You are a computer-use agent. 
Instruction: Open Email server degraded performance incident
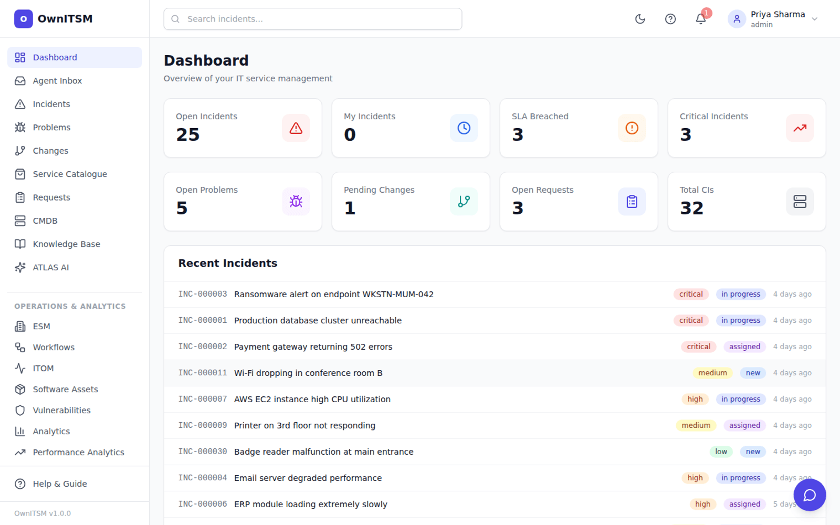tap(495, 478)
